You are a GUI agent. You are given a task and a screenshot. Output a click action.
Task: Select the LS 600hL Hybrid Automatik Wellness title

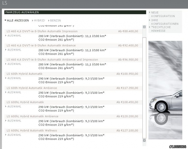tap(32, 130)
